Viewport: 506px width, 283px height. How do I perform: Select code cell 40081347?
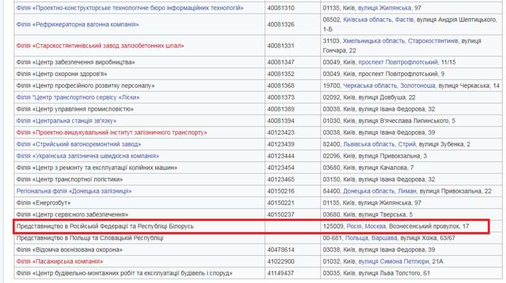click(281, 62)
